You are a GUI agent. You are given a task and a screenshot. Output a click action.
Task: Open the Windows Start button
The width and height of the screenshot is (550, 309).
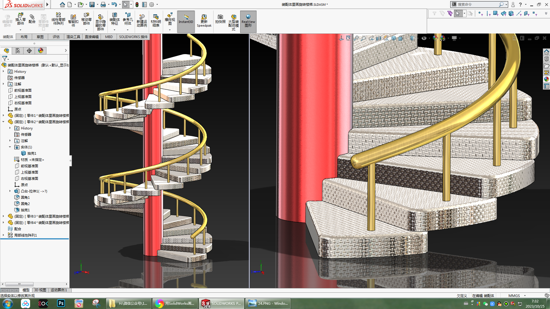(x=7, y=304)
